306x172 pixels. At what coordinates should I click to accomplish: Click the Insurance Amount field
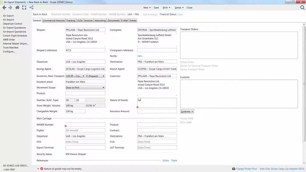(x=157, y=111)
